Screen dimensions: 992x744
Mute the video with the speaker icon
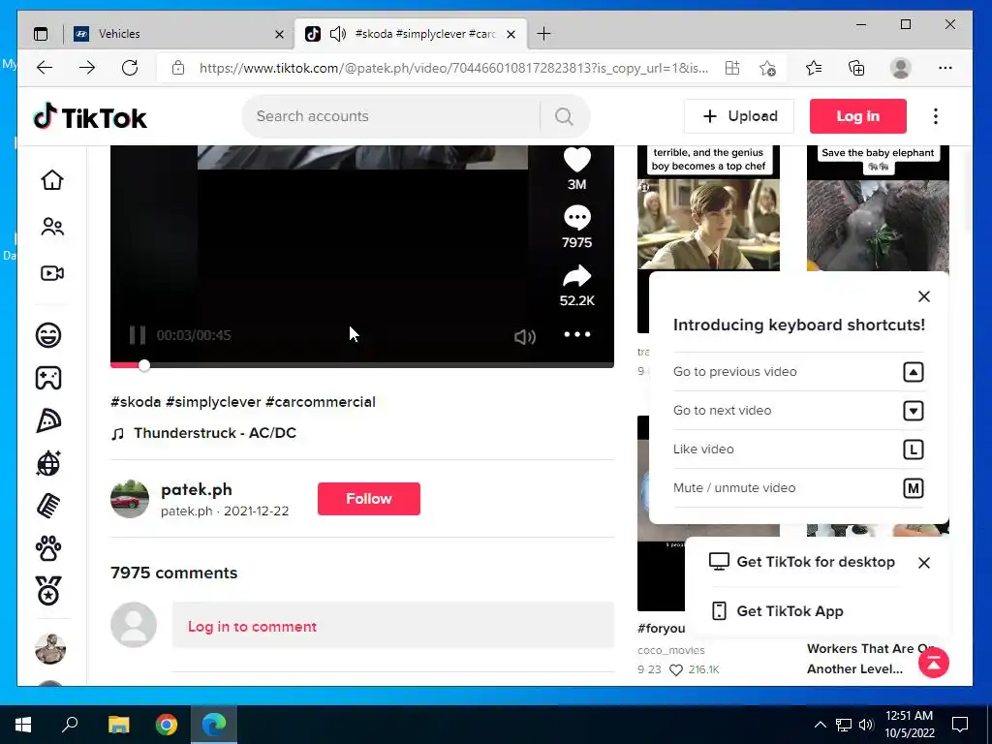(x=524, y=336)
